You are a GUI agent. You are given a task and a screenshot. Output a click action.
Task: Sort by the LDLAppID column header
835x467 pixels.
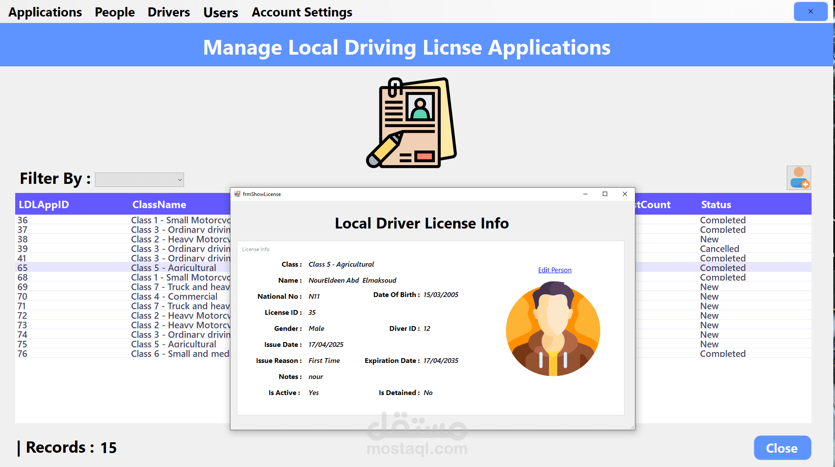click(44, 205)
